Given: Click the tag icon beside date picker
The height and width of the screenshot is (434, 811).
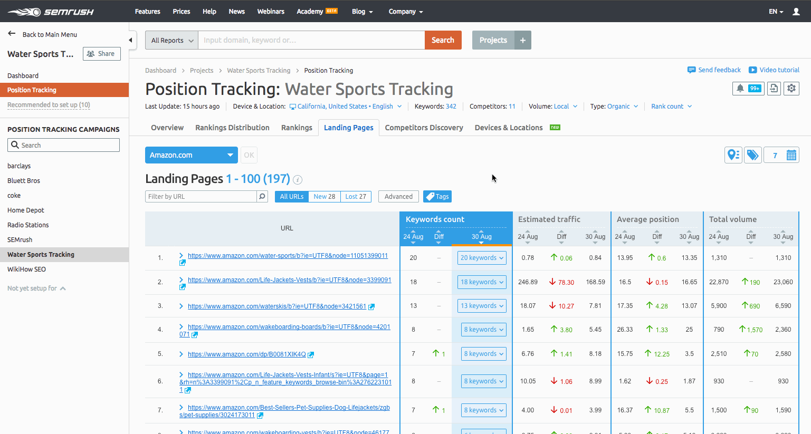Looking at the screenshot, I should [753, 155].
